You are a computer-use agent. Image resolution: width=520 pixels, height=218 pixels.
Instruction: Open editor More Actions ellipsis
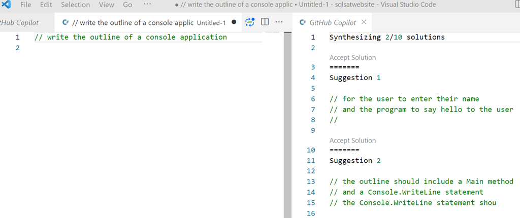pyautogui.click(x=279, y=22)
